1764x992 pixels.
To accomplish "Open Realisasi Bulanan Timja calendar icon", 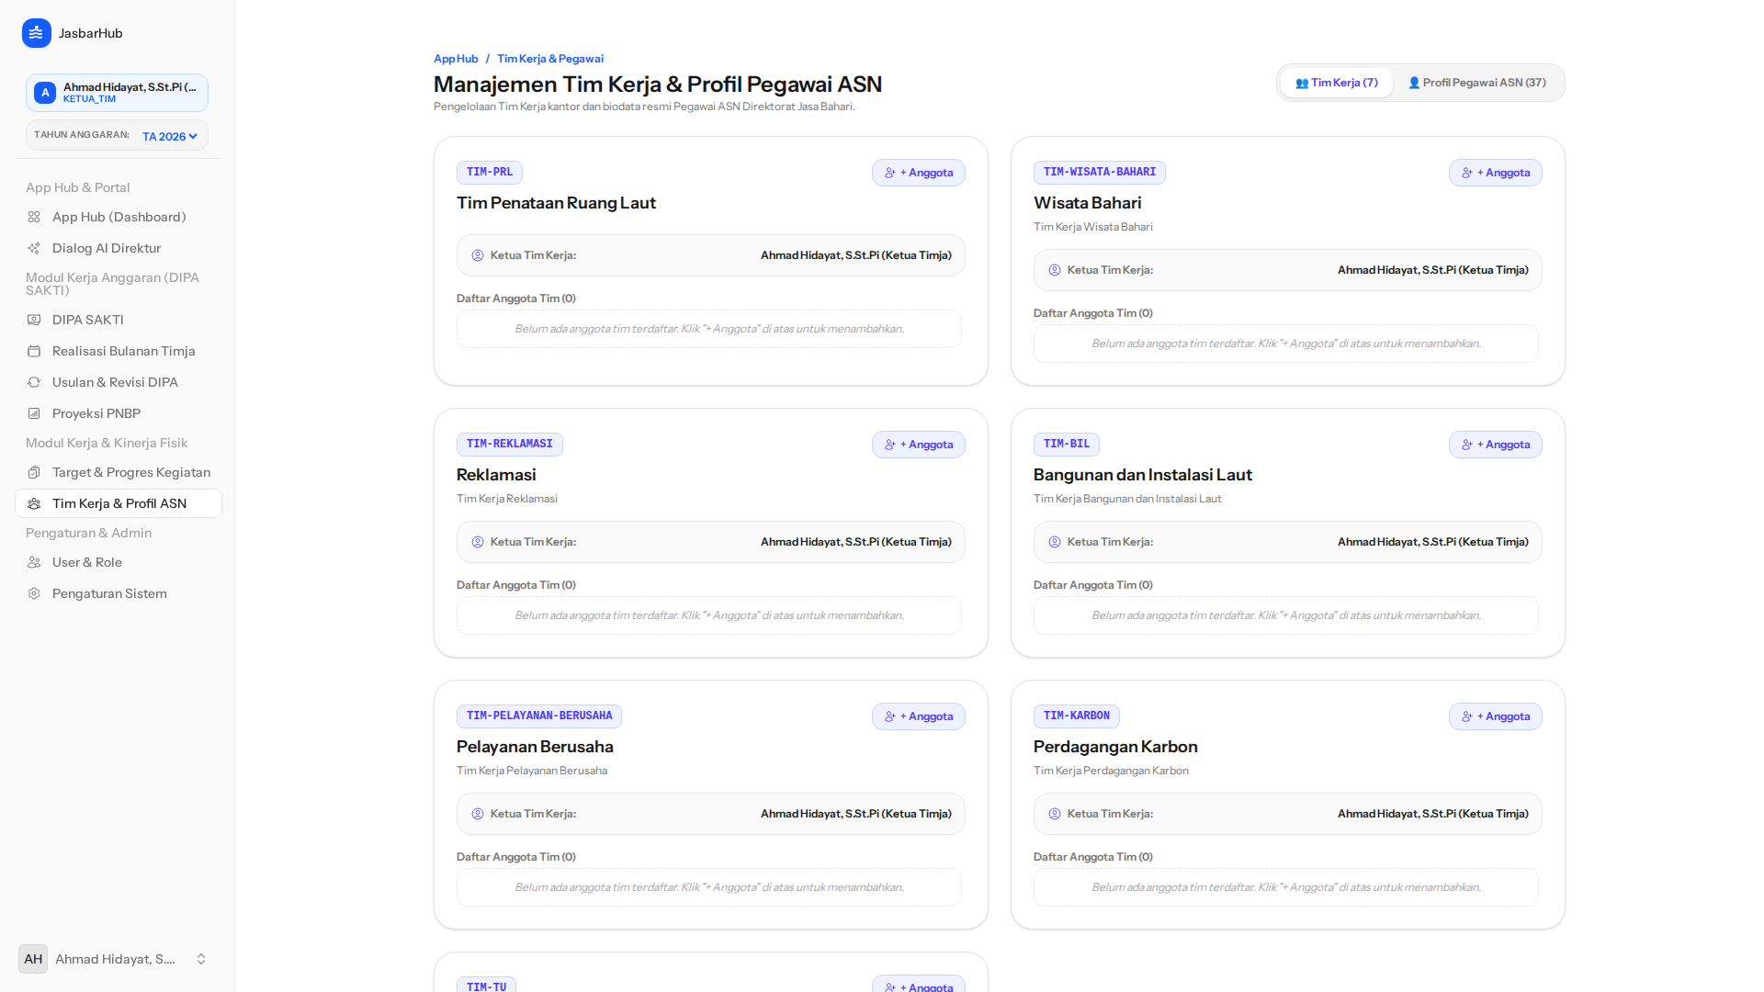I will pos(34,351).
